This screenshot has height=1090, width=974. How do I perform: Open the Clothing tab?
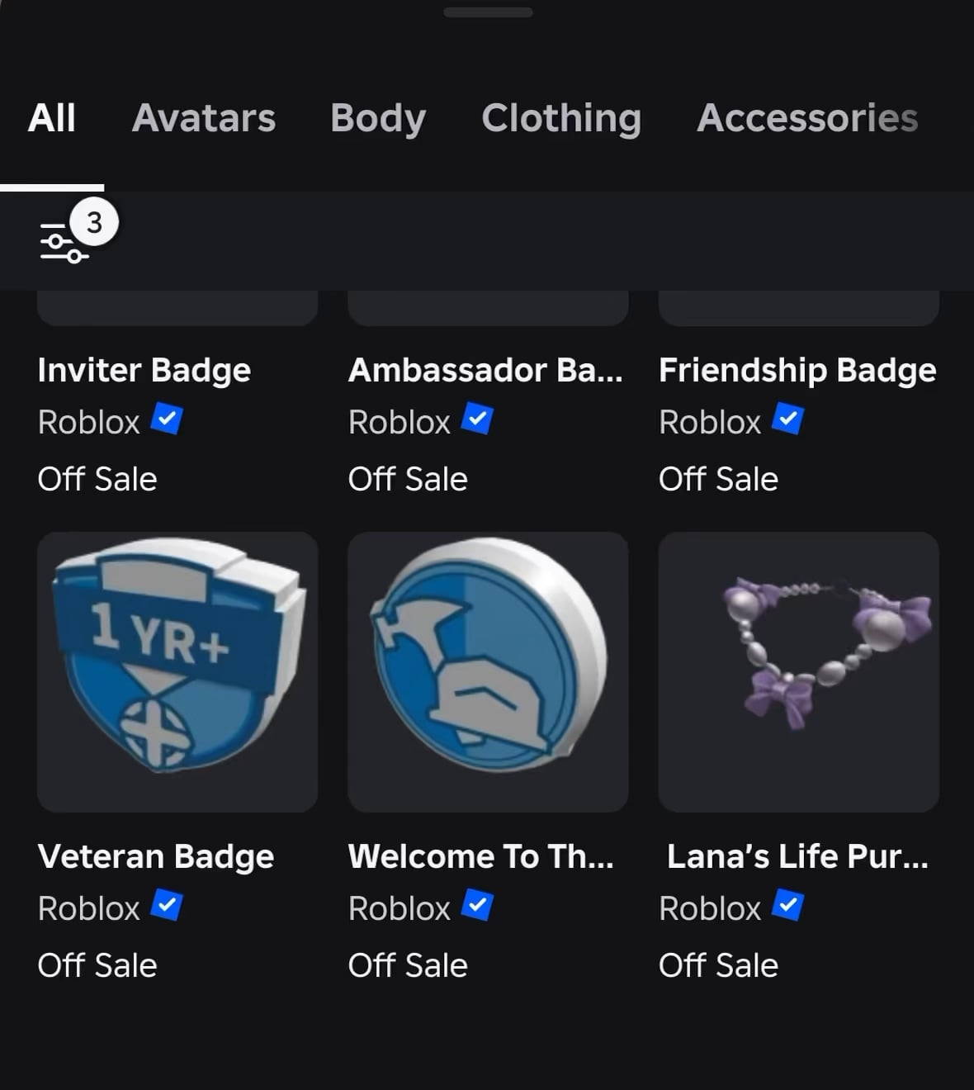tap(561, 118)
